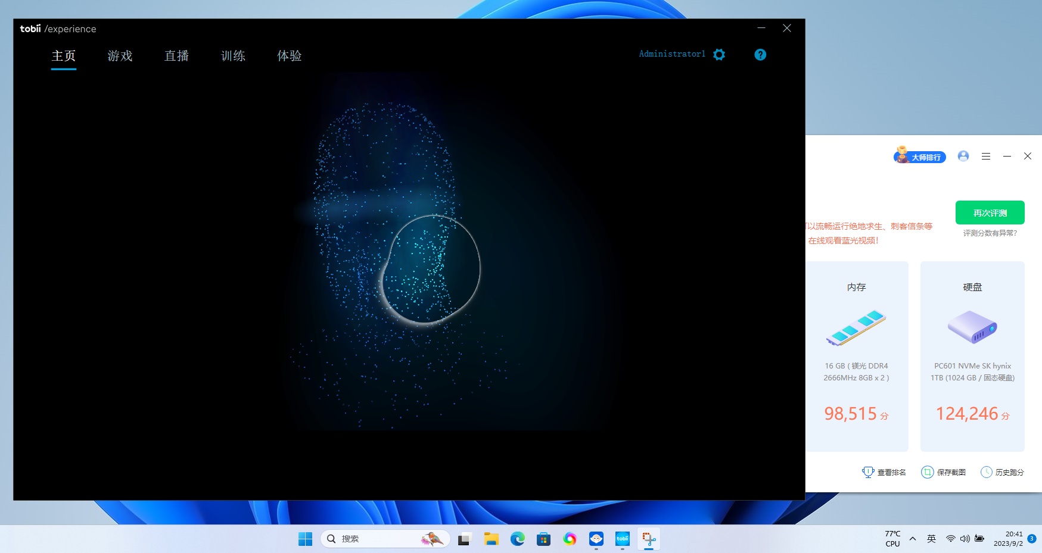This screenshot has height=553, width=1042.
Task: Close the Tobii experience window
Action: (x=787, y=28)
